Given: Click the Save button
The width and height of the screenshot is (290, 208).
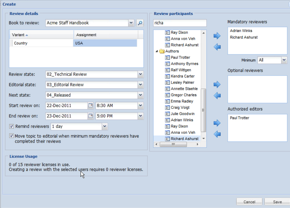Looking at the screenshot, I should (x=277, y=202).
